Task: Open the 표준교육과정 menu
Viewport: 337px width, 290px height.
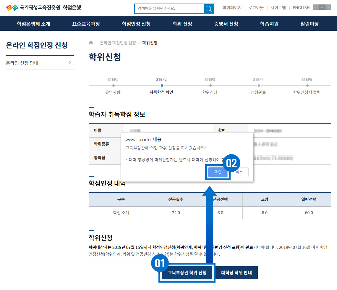Action: click(86, 24)
